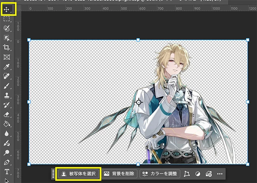Pick the Brush tool
The image size is (257, 183).
click(7, 86)
